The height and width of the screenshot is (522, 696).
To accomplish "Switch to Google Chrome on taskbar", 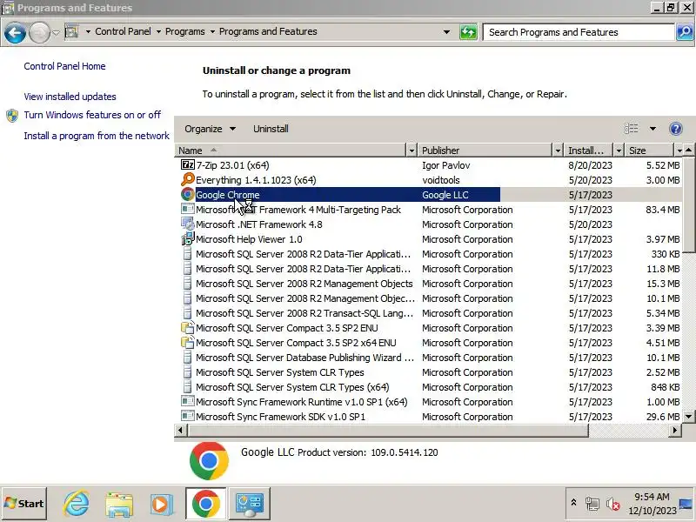I will [x=206, y=504].
